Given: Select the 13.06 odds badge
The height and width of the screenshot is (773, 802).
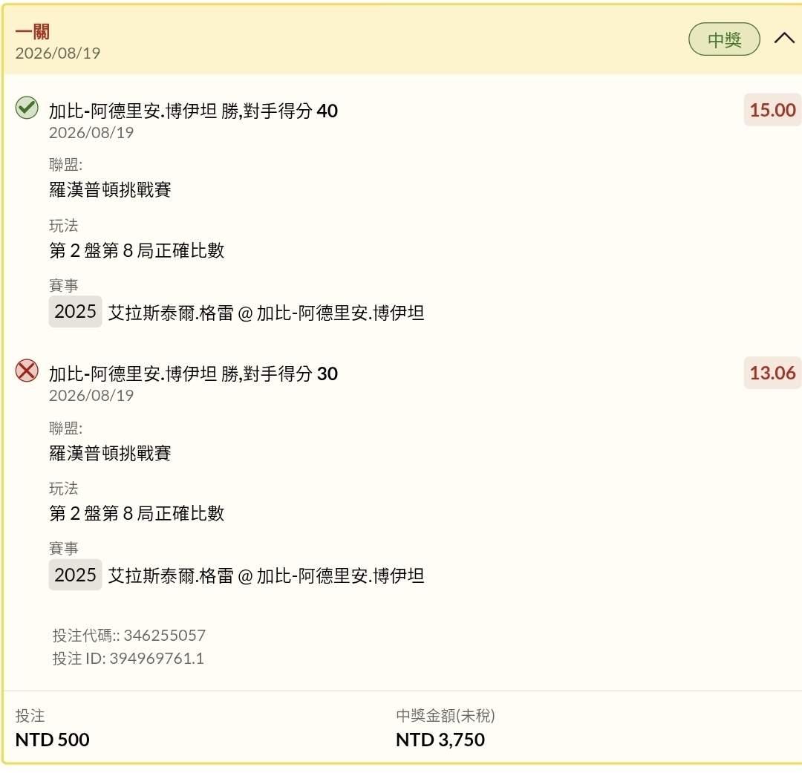Looking at the screenshot, I should tap(772, 373).
